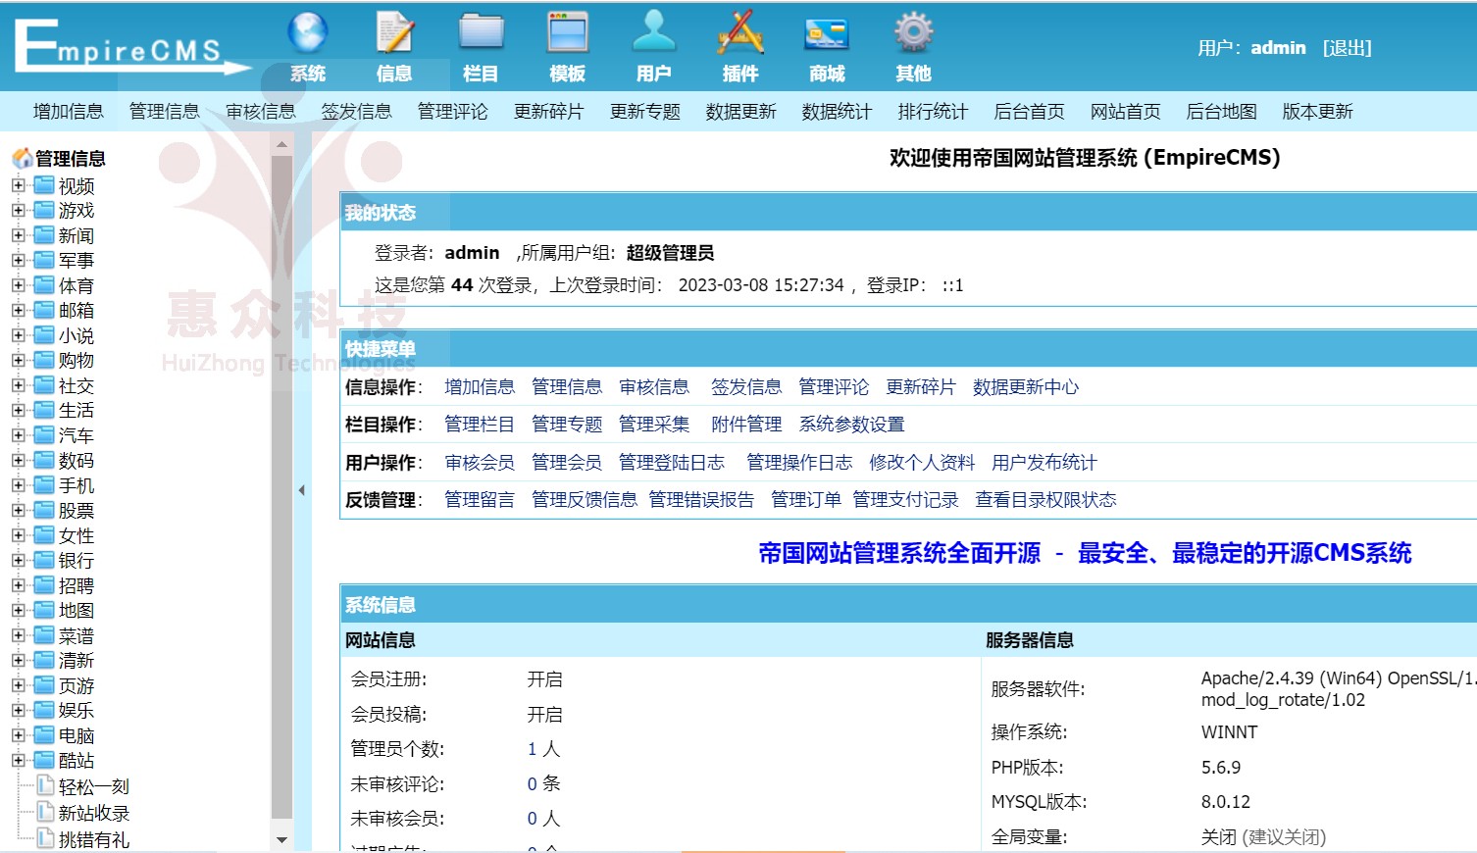Click the EmpireCMS logo

(x=132, y=45)
